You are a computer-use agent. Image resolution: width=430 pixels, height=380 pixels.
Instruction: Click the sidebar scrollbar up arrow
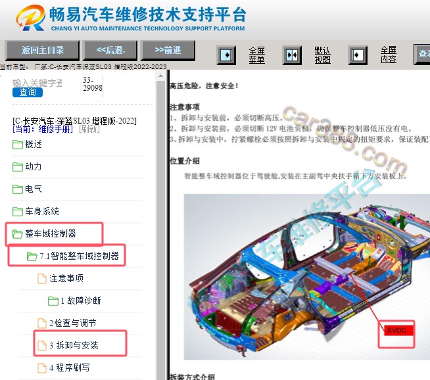tap(160, 76)
